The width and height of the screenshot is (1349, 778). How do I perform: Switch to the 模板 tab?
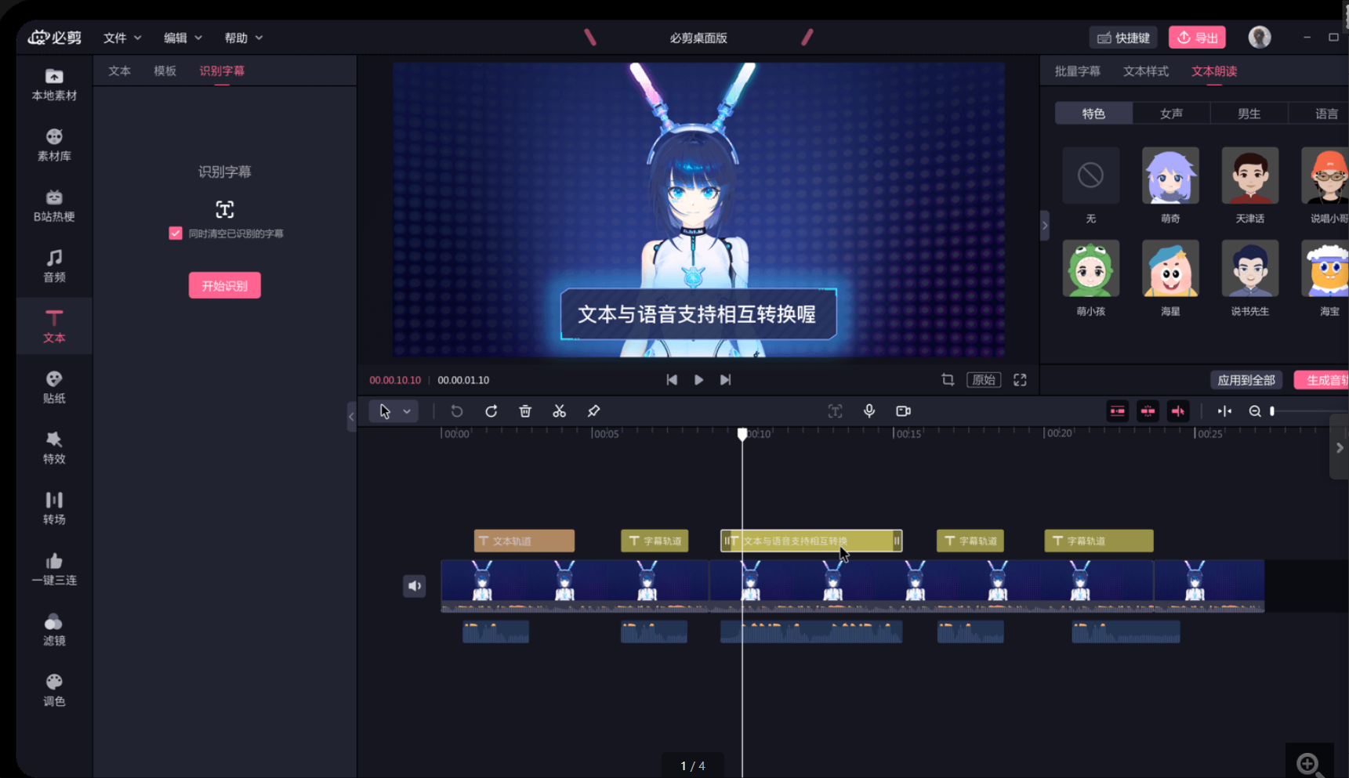pyautogui.click(x=165, y=71)
